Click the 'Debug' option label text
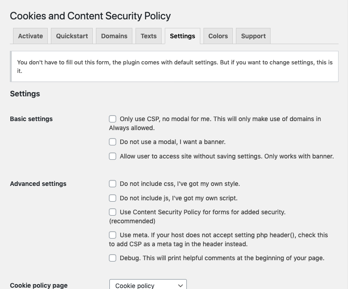This screenshot has height=289, width=348. 222,258
